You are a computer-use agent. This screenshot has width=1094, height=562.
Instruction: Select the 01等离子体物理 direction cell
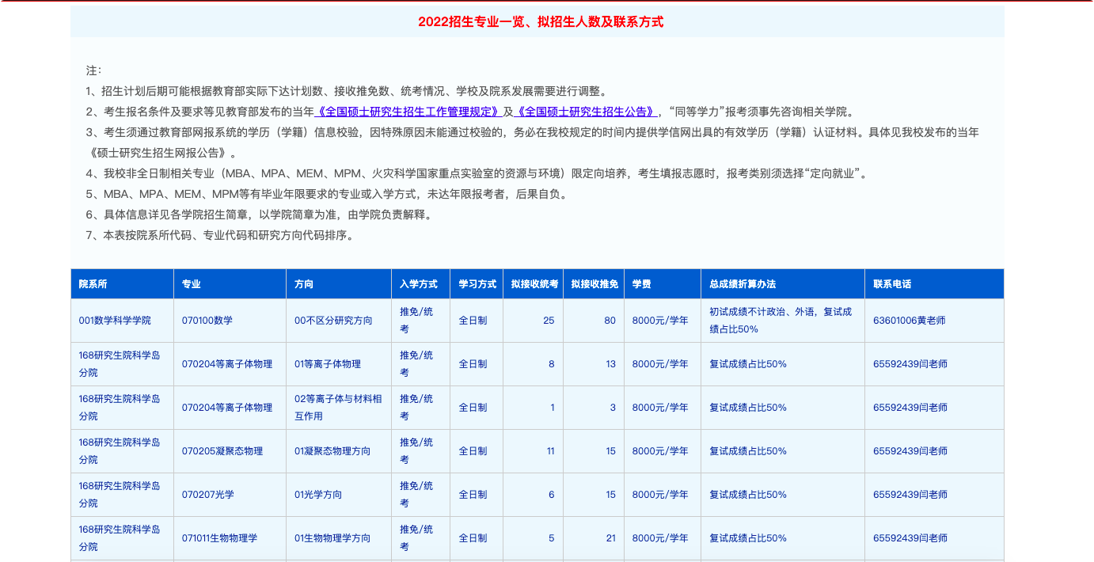point(328,364)
